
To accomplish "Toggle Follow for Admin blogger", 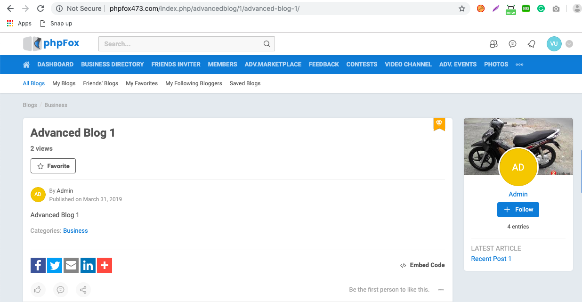I will (x=518, y=210).
